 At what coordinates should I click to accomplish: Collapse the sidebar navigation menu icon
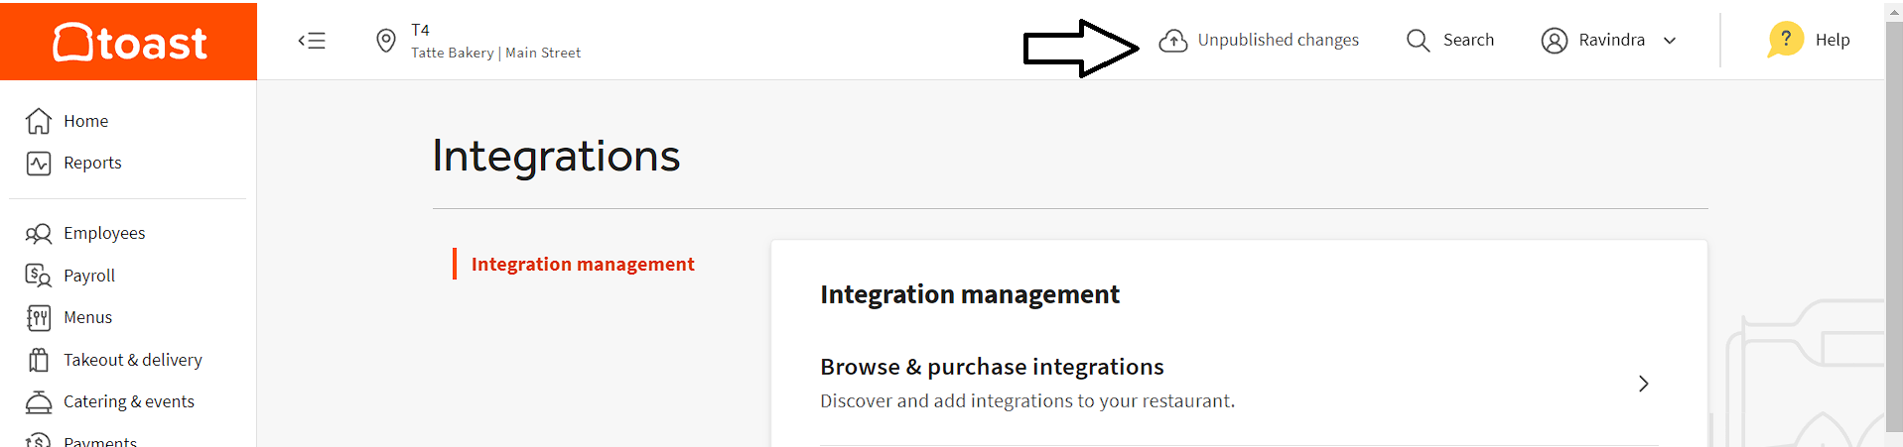[312, 41]
